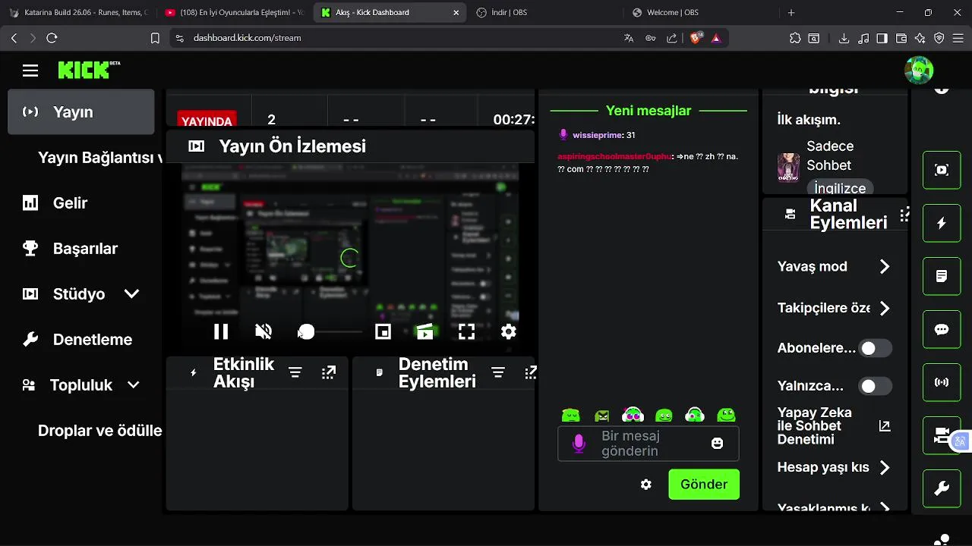This screenshot has width=972, height=546.
Task: Open the hamburger menu beside the Kick logo
Action: 30,71
